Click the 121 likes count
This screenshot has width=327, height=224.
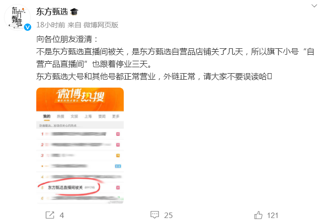[272, 216]
